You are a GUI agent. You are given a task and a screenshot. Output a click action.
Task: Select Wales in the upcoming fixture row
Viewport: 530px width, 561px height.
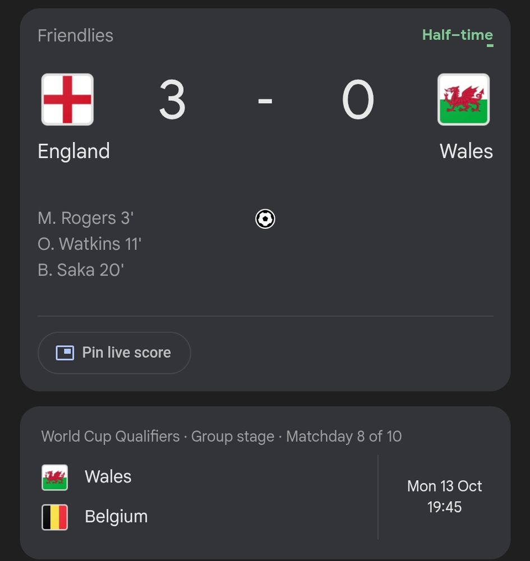[x=108, y=477]
